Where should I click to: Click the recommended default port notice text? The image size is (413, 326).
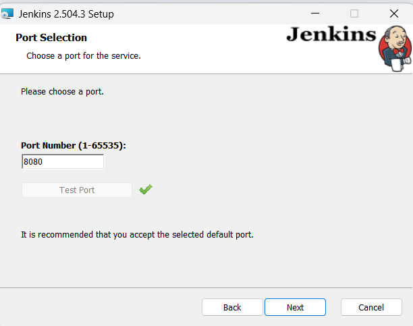(137, 235)
